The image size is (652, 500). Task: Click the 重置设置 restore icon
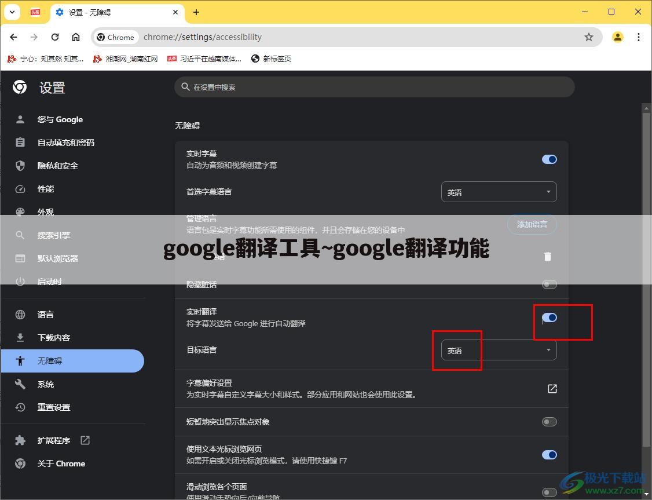(20, 407)
